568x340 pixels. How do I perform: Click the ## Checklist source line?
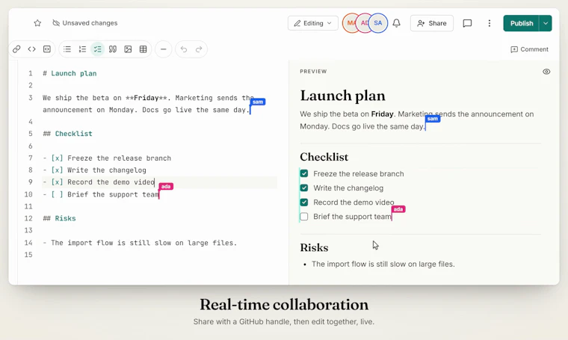point(67,134)
